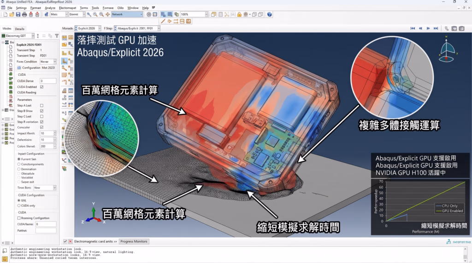
Task: Open the Timm Bors dropdown
Action: click(x=45, y=188)
